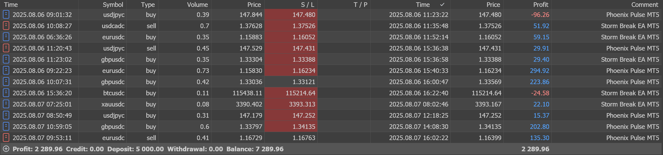Screen dimensions: 663x155
Task: Toggle sort checkmark on close Time column
Action: [442, 5]
